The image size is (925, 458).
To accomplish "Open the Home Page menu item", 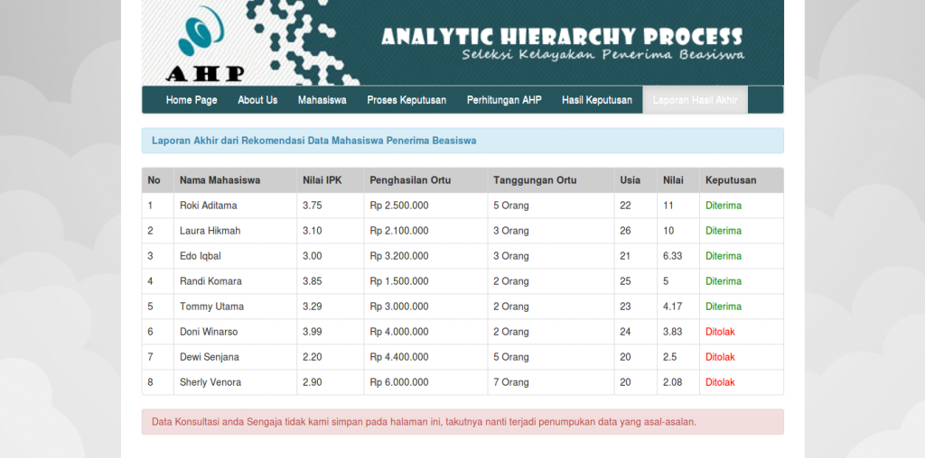I will coord(192,100).
